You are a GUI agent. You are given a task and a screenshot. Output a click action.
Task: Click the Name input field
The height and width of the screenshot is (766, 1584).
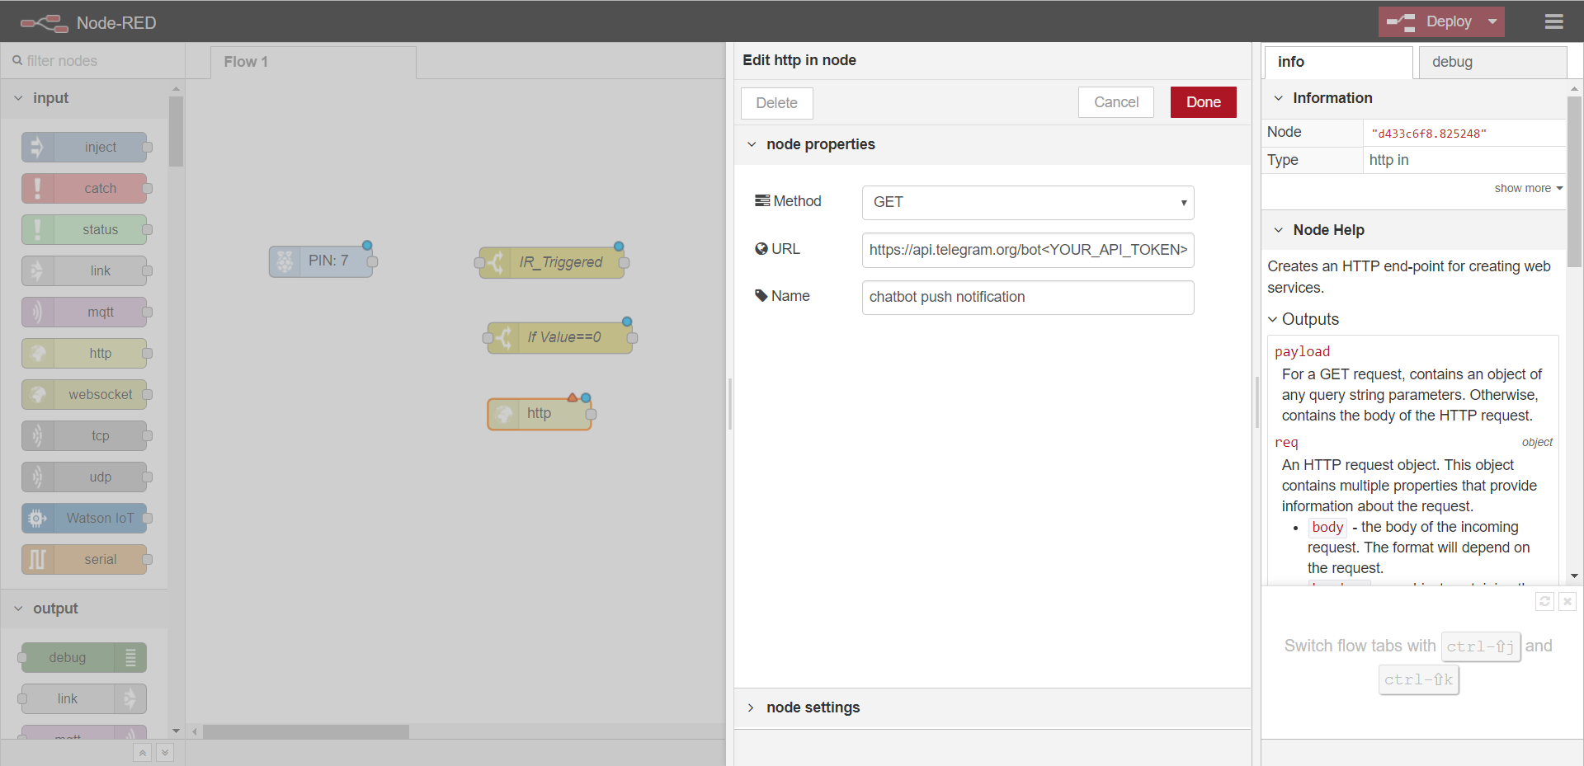click(1028, 297)
